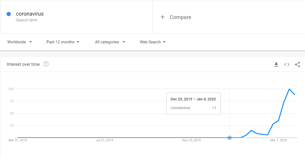Viewport: 305px width, 158px height.
Task: Click the plus icon to add comparison
Action: (163, 17)
